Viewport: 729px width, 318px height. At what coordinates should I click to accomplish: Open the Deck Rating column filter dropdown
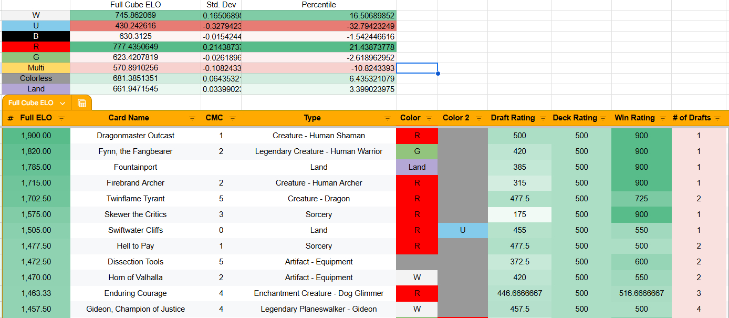pos(603,118)
